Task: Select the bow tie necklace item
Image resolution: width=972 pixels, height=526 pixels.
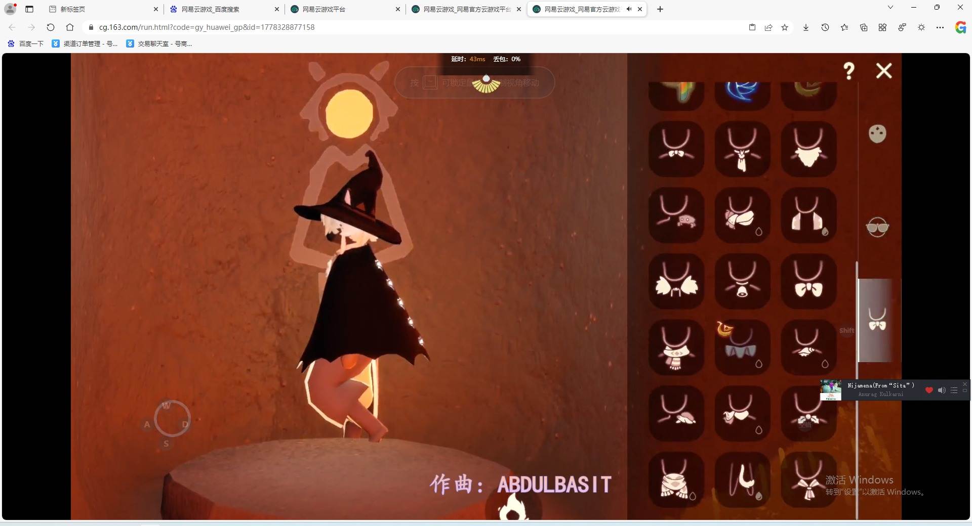Action: (x=676, y=149)
